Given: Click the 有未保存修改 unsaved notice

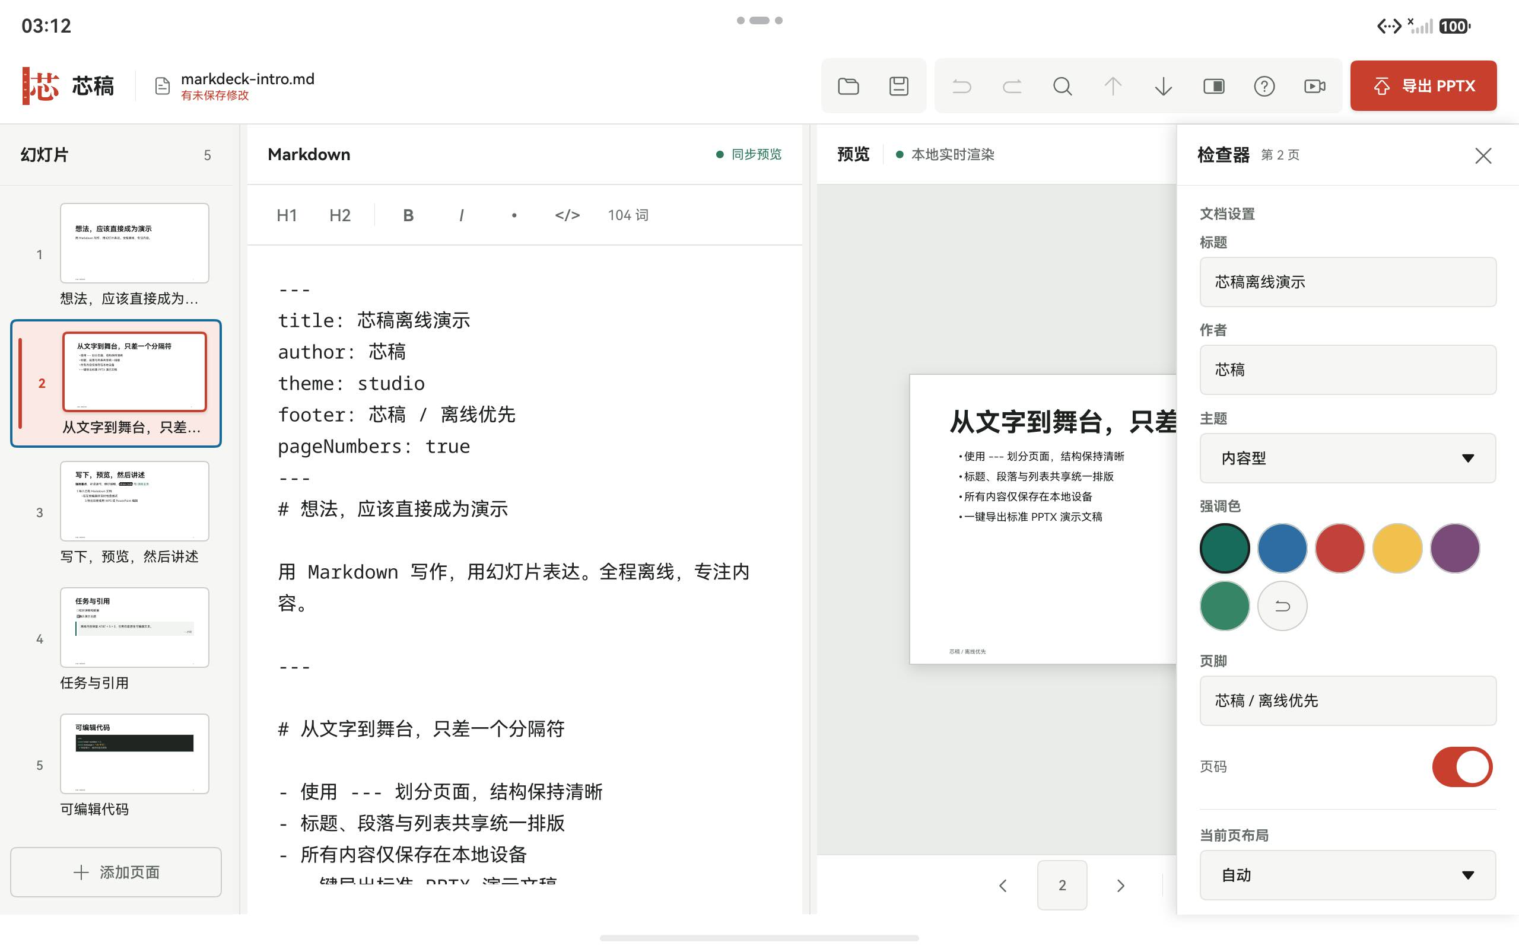Looking at the screenshot, I should [215, 95].
